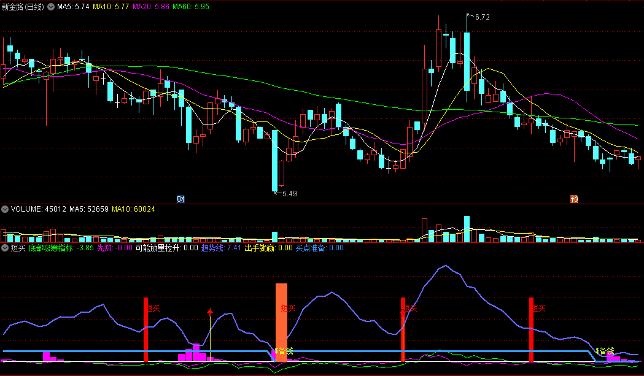
Task: Select the MA60: 5.95 label
Action: [191, 7]
